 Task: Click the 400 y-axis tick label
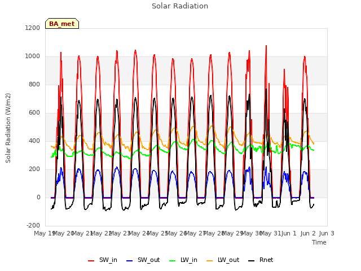[34, 141]
